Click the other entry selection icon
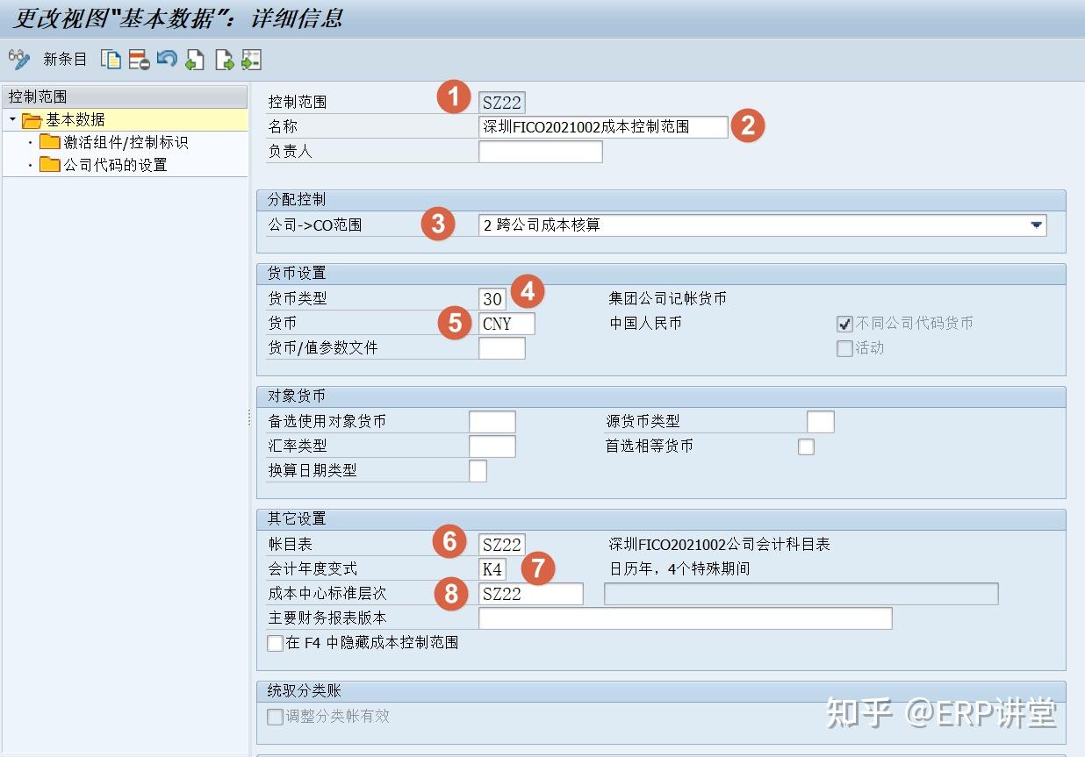The image size is (1085, 757). click(250, 60)
